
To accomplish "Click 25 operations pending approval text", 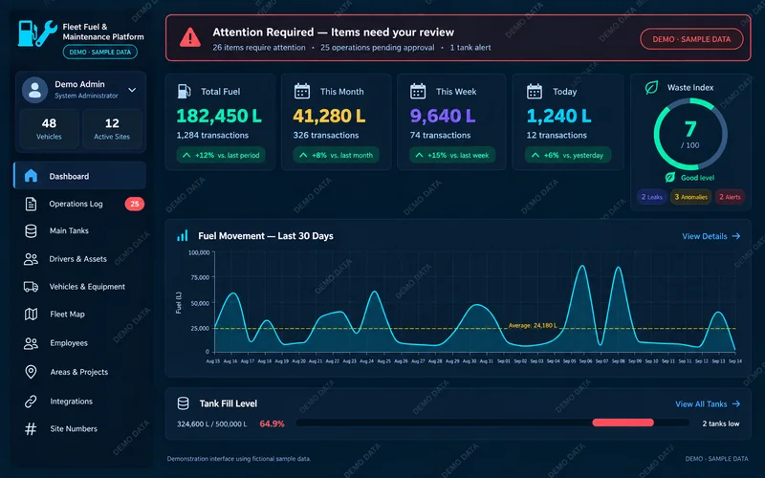I will click(x=377, y=47).
